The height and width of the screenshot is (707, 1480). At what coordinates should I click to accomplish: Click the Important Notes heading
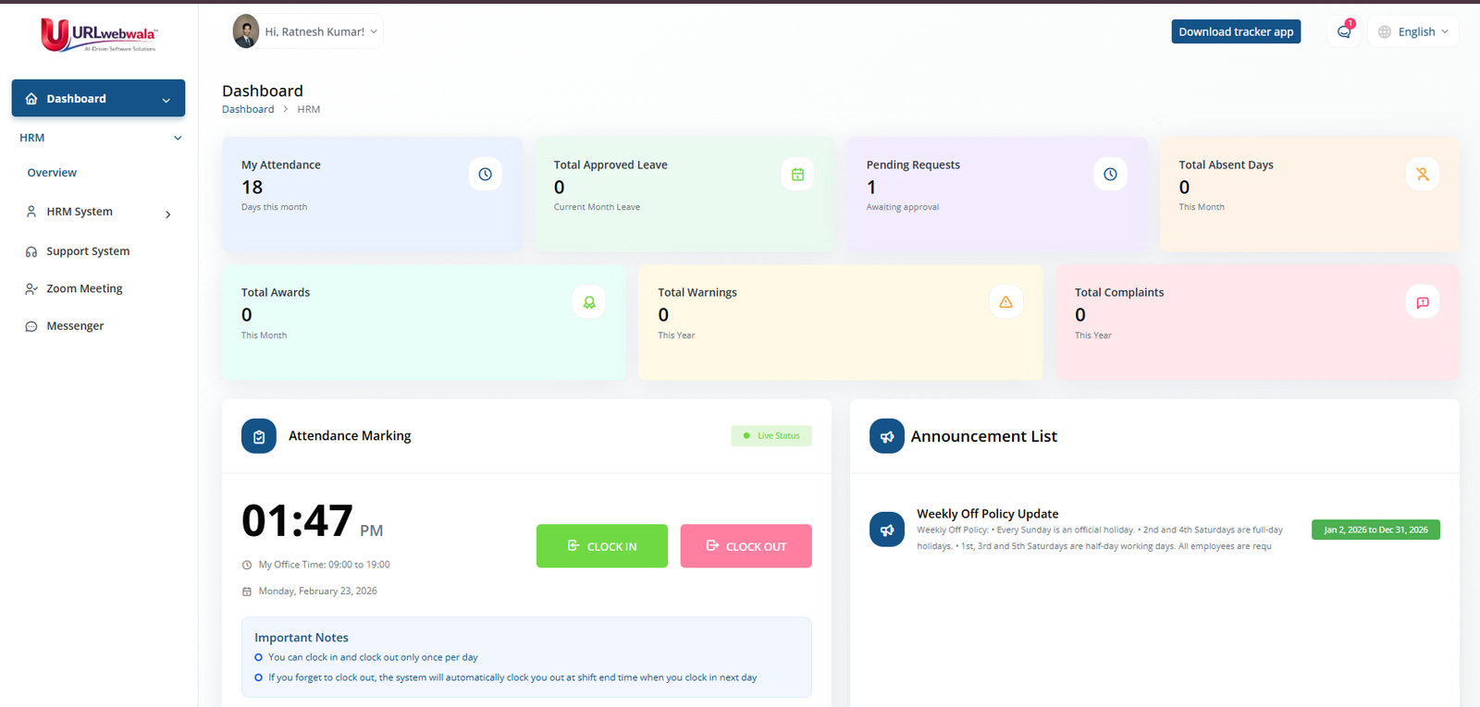(x=302, y=638)
